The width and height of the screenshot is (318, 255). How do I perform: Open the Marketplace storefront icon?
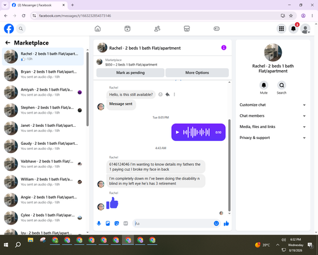click(187, 29)
